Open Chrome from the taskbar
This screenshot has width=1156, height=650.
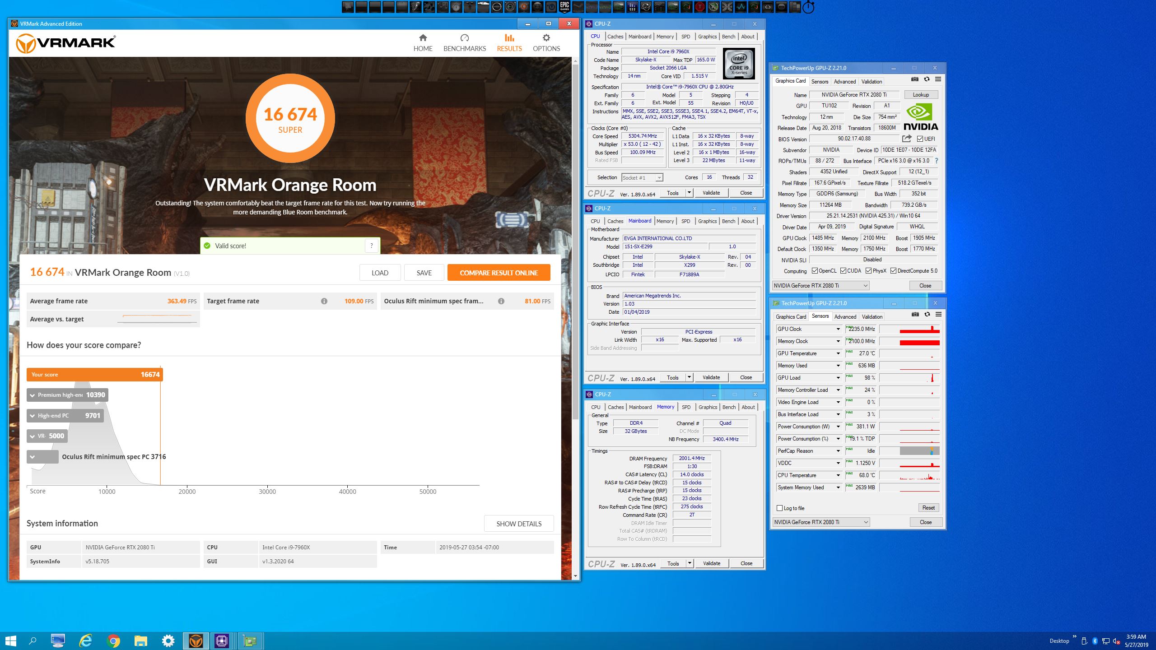113,641
